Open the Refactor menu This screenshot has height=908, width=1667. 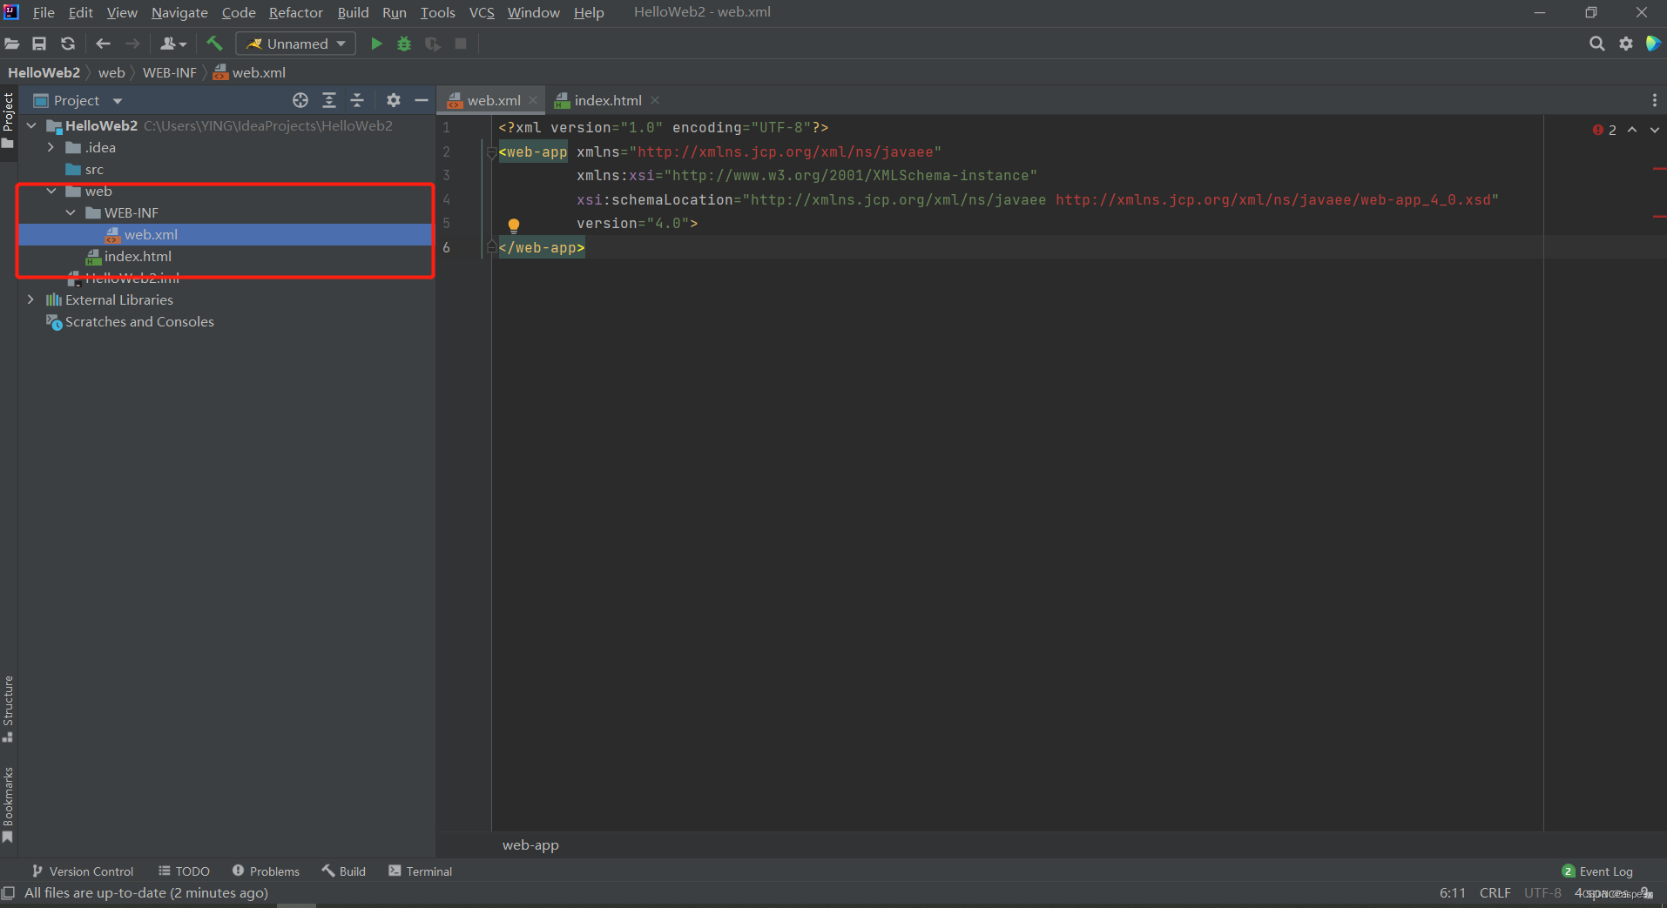295,12
